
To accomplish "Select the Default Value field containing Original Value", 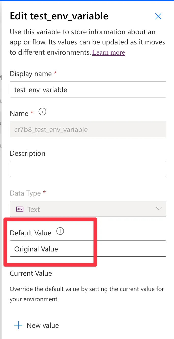I will pyautogui.click(x=88, y=249).
